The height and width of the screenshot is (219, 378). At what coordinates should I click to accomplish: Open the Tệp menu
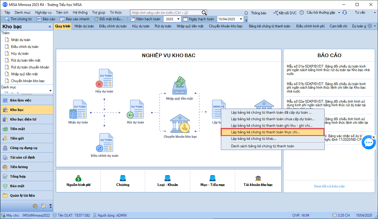point(7,12)
